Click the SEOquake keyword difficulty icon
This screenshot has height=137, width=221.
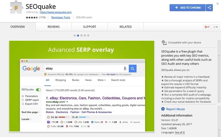[x=45, y=74]
